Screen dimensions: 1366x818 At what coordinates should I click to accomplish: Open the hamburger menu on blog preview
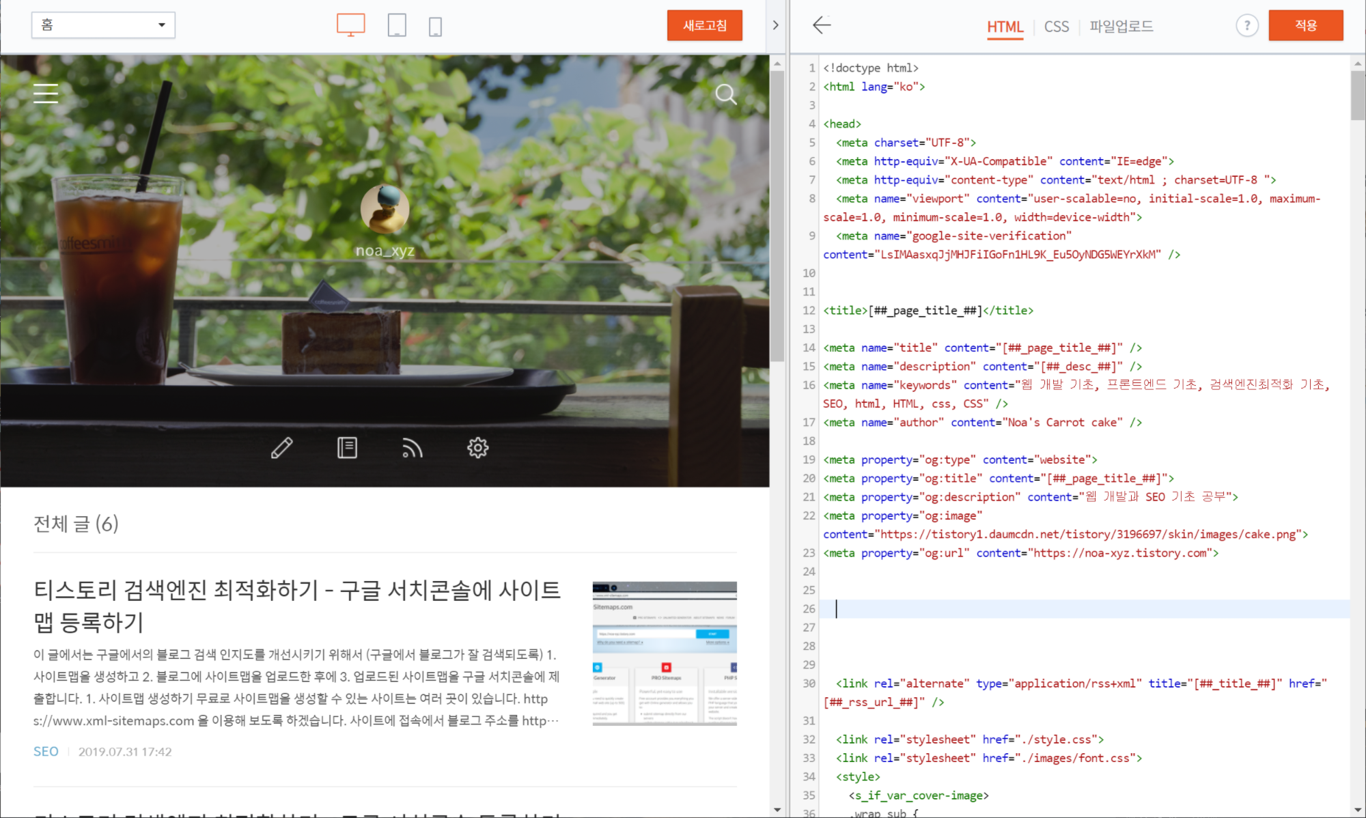coord(46,93)
